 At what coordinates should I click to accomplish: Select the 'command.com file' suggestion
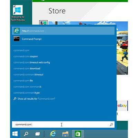23,81
